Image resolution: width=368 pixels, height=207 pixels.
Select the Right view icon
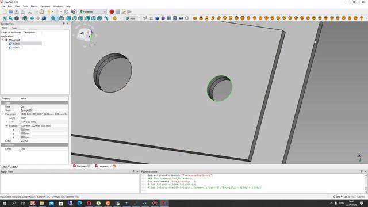tap(80, 18)
